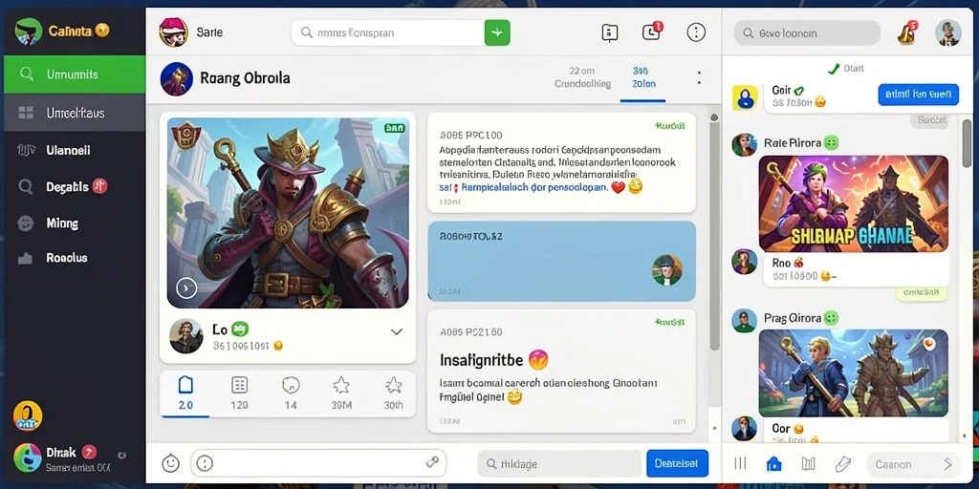Screen dimensions: 979x489
Task: Click the blue highlighted post card
Action: coord(561,262)
